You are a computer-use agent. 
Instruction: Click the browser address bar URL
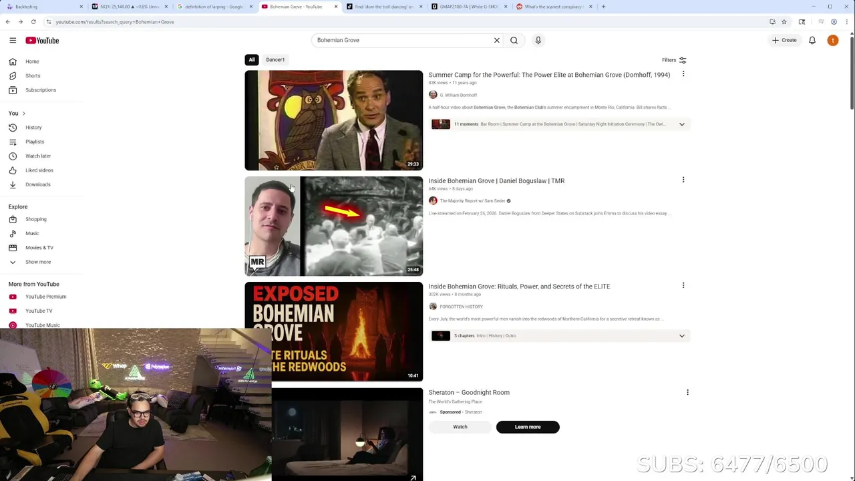115,21
